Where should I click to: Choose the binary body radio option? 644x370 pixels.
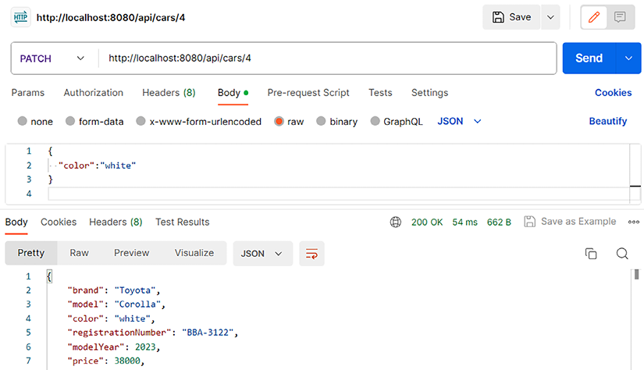click(x=322, y=122)
